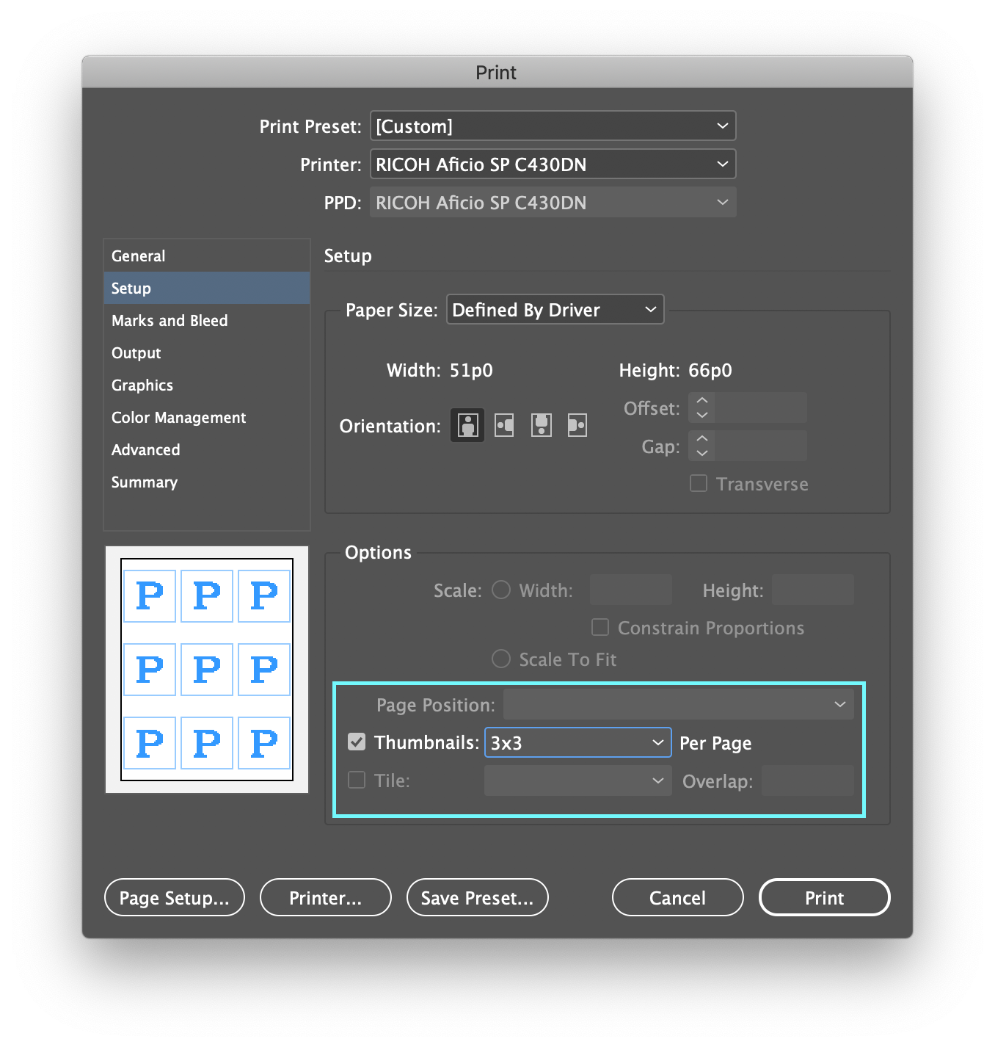Decrease the Offset stepper value
995x1047 pixels.
702,415
